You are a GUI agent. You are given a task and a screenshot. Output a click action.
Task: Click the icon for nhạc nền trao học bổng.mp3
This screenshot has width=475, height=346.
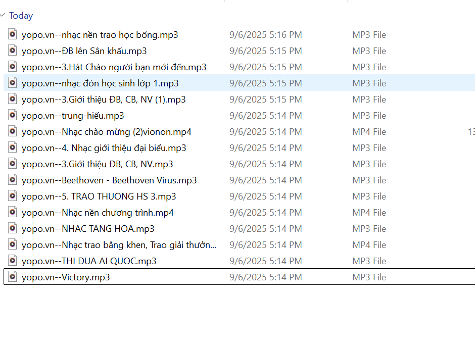(13, 34)
